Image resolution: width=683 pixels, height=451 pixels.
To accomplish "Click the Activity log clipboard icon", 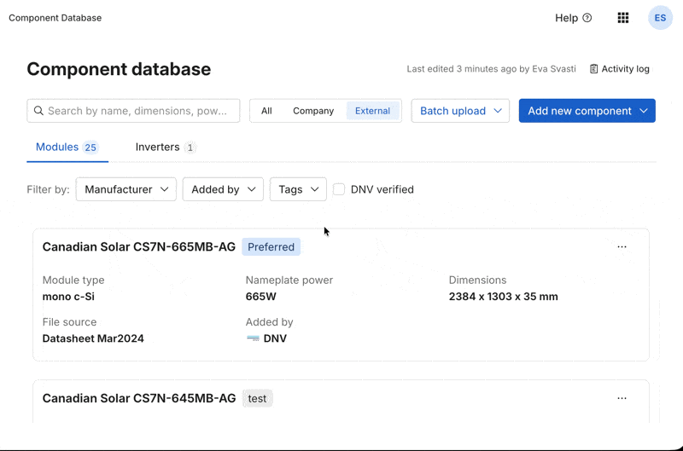I will [x=593, y=69].
